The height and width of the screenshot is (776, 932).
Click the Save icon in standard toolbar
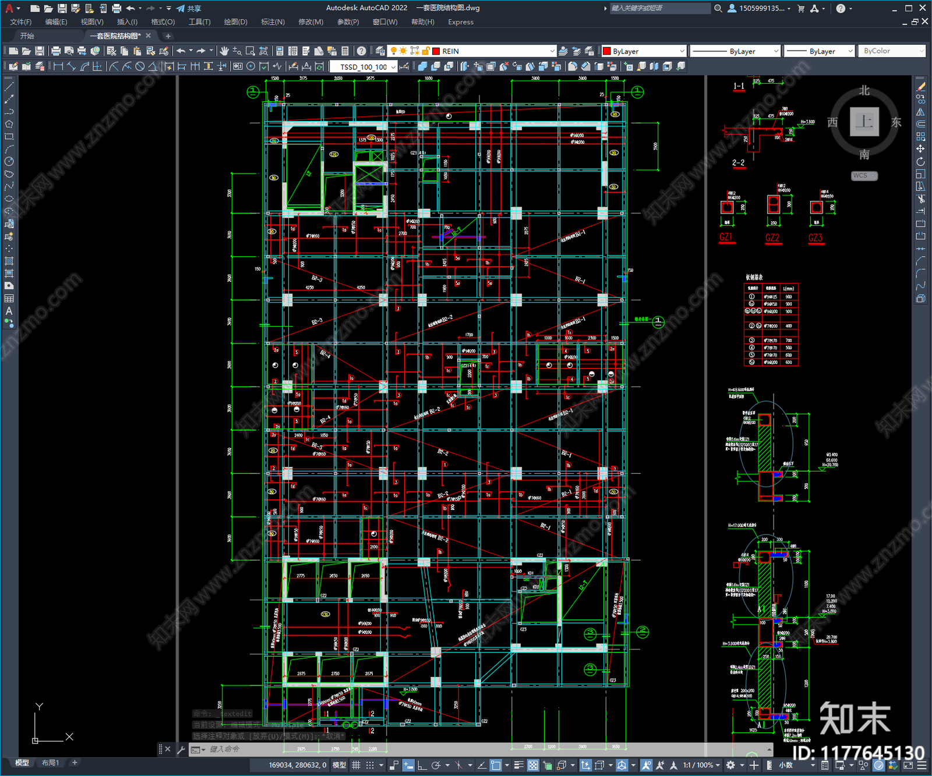click(39, 51)
